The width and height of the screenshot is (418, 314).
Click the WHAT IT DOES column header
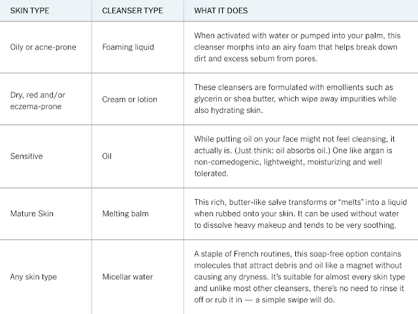click(221, 10)
